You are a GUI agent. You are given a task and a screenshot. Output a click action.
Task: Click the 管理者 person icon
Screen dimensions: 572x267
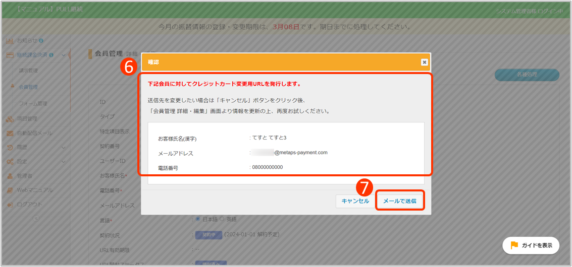tap(10, 176)
